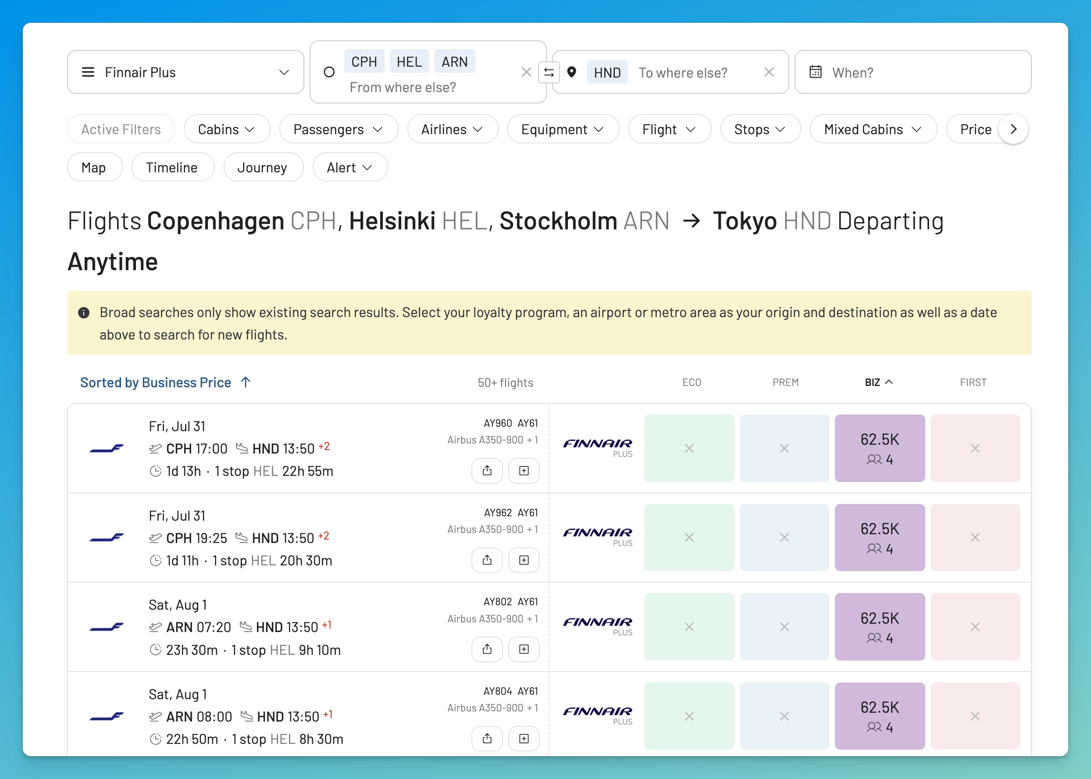
Task: Click the info icon in the yellow notice
Action: point(84,313)
